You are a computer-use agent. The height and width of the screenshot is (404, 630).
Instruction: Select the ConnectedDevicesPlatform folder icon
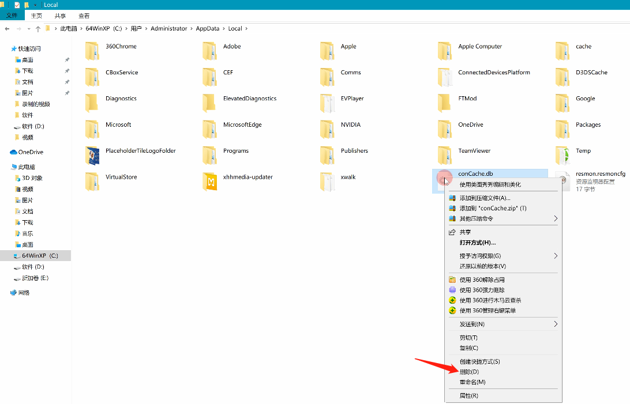(x=445, y=77)
